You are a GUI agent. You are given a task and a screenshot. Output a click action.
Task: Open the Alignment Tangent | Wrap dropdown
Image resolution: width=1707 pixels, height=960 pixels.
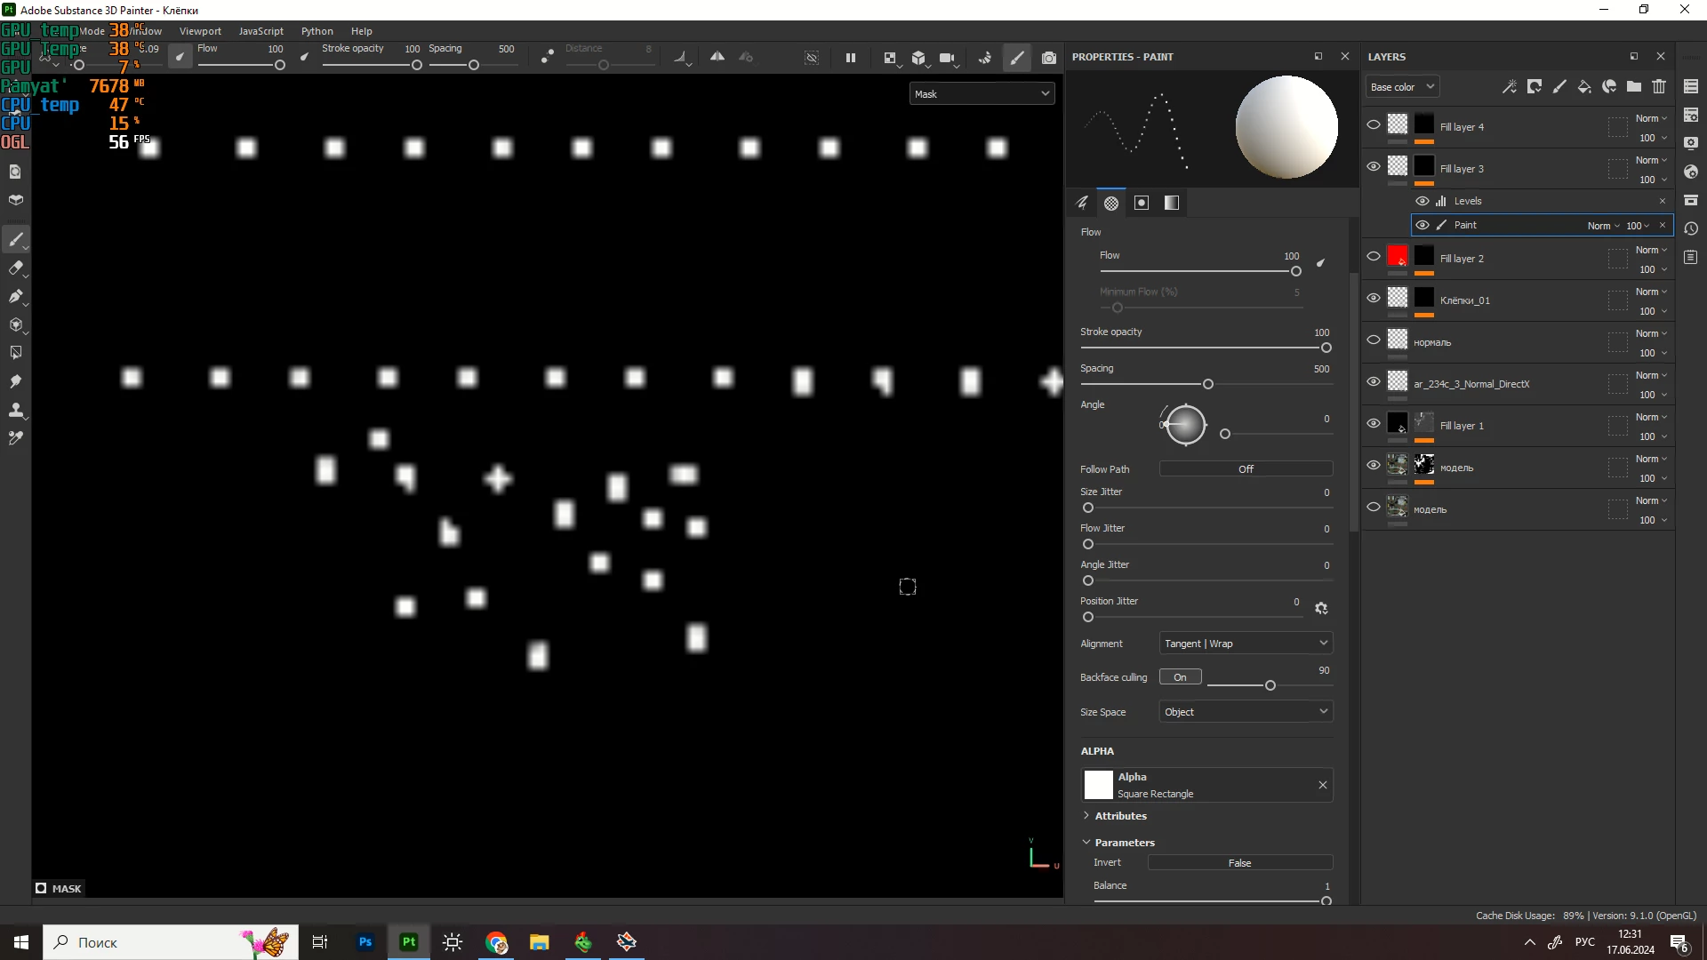(x=1246, y=644)
